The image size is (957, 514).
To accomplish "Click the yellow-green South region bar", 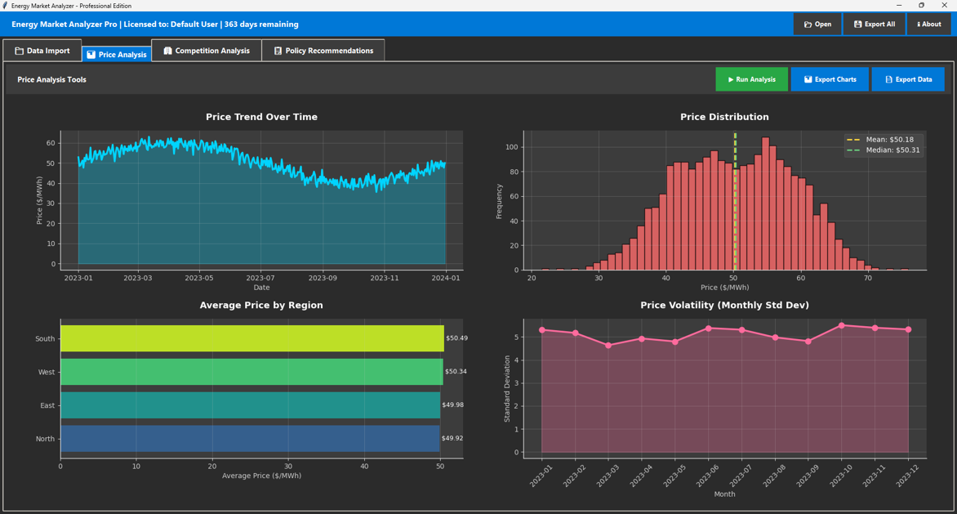I will [251, 338].
